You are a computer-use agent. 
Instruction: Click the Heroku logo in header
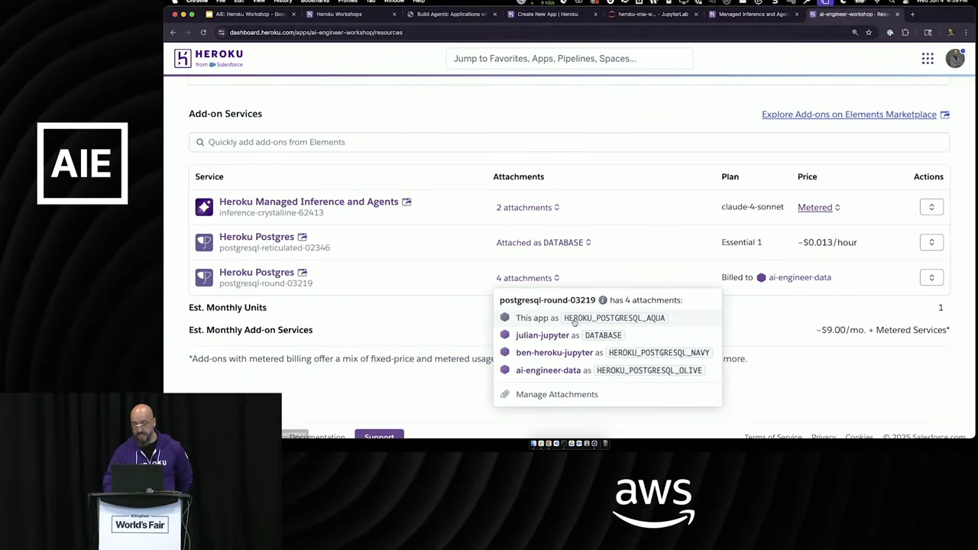click(x=209, y=58)
